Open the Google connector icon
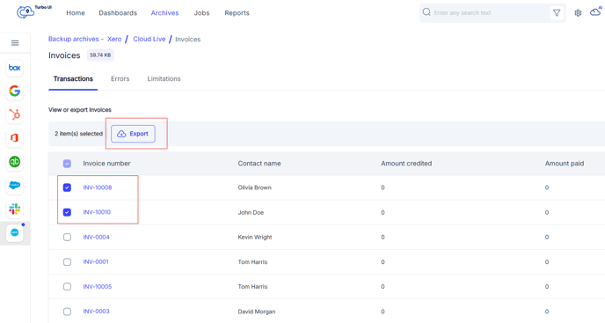Image resolution: width=605 pixels, height=323 pixels. 15,92
